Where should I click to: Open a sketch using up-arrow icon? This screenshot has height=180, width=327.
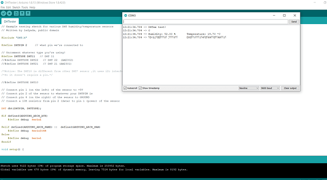coord(22,14)
